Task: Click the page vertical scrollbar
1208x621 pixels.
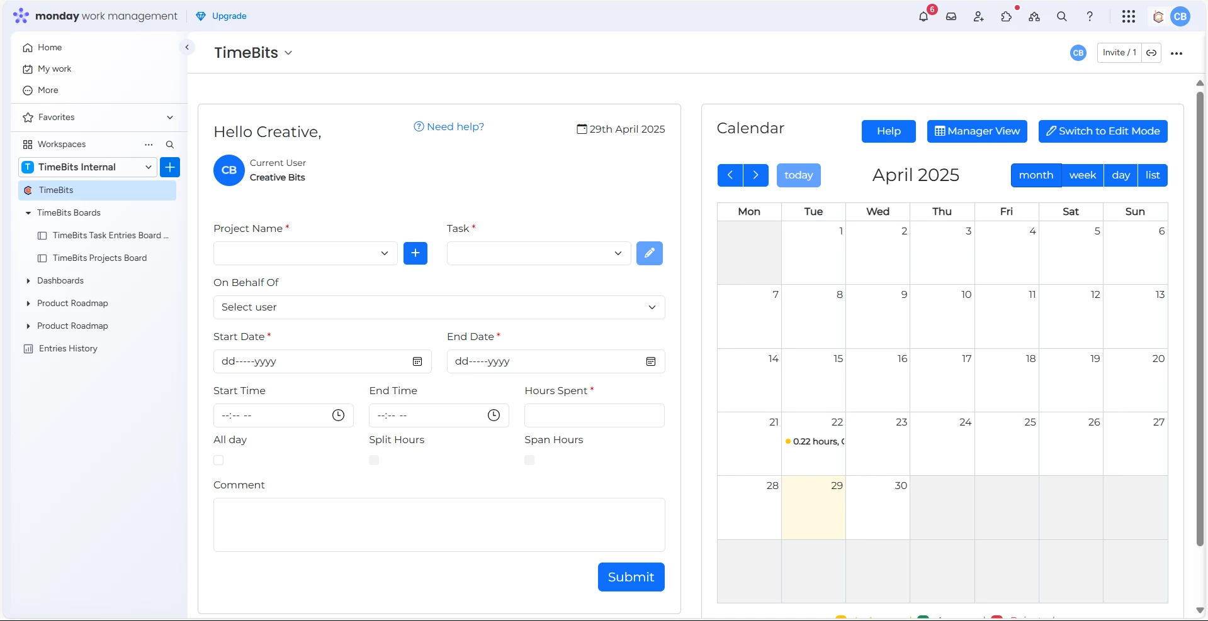Action: point(1200,319)
